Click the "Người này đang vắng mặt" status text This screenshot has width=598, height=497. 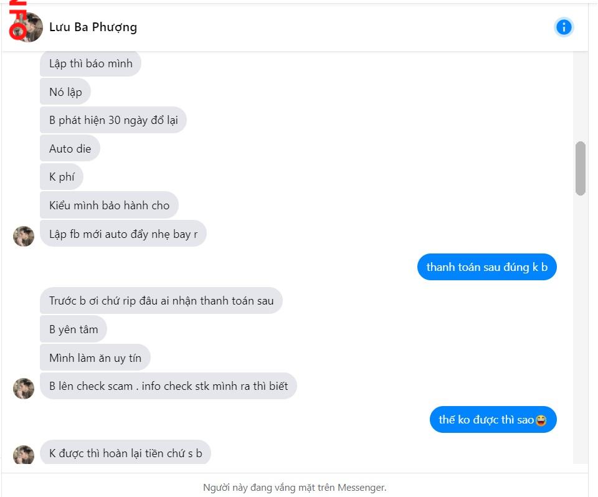(x=295, y=488)
